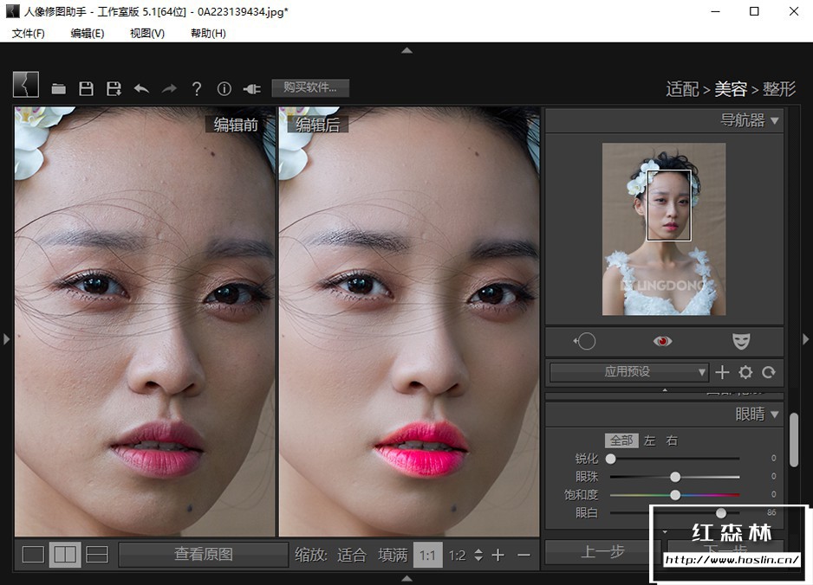Click the 饱和度 slider handle

(675, 495)
